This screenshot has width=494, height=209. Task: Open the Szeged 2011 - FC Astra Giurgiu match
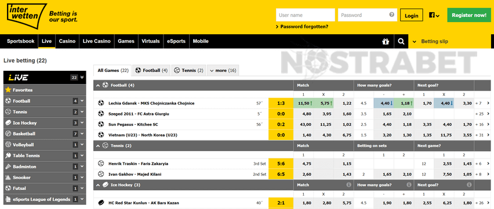[x=139, y=114]
